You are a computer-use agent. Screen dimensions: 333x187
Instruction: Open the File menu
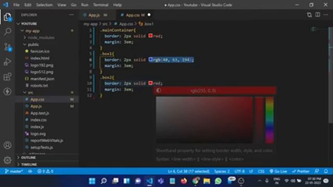click(x=16, y=5)
